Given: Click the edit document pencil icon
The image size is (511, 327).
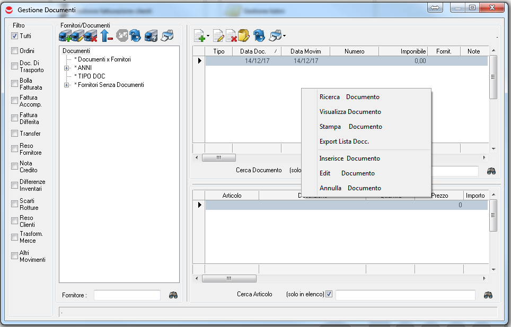Looking at the screenshot, I should point(218,36).
